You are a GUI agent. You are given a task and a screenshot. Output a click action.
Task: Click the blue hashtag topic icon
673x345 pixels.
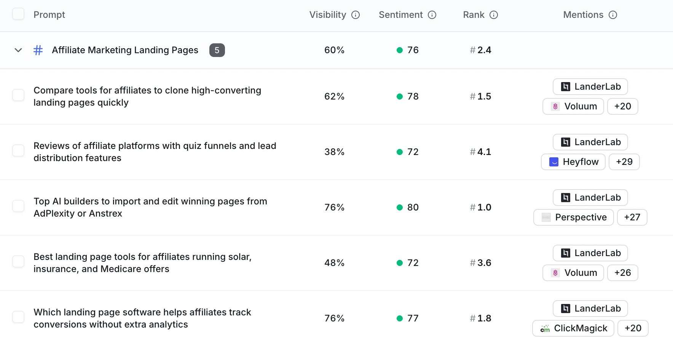click(x=38, y=50)
